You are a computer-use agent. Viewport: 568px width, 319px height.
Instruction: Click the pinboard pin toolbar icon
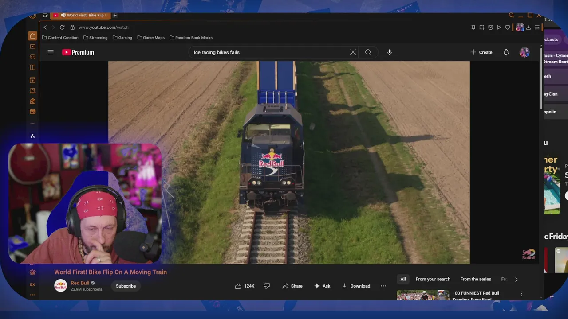(x=473, y=27)
